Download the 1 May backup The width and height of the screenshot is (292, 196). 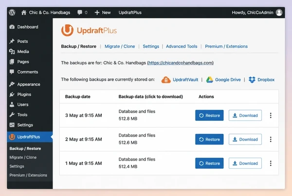(x=245, y=163)
